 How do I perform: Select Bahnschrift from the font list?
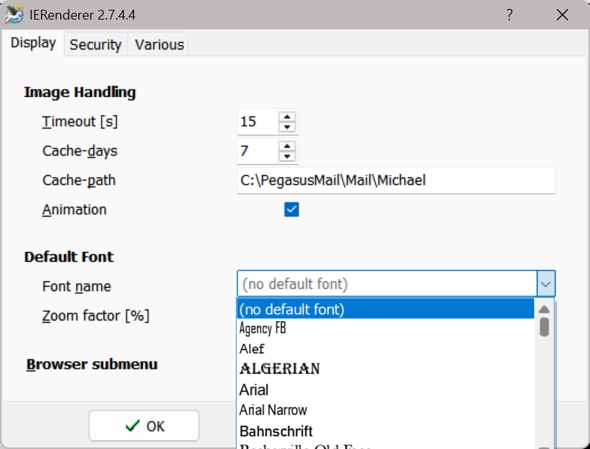(x=386, y=431)
